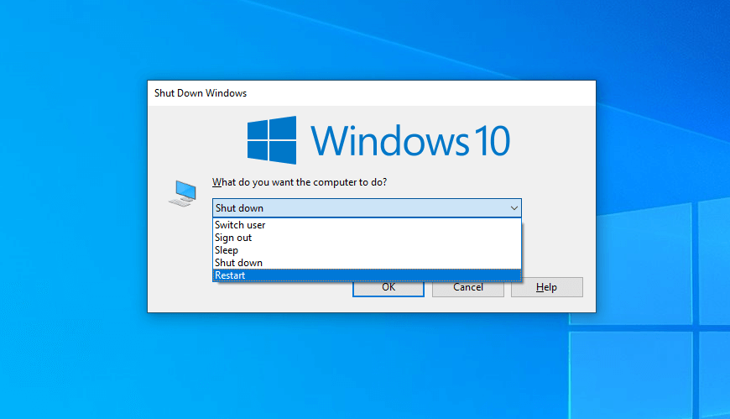Cancel the Shut Down Windows dialog
This screenshot has height=419, width=730.
pos(468,289)
